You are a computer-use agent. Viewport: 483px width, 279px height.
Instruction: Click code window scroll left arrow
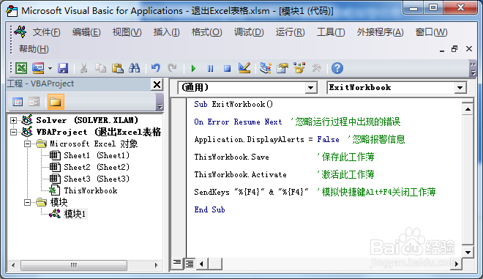click(x=201, y=264)
